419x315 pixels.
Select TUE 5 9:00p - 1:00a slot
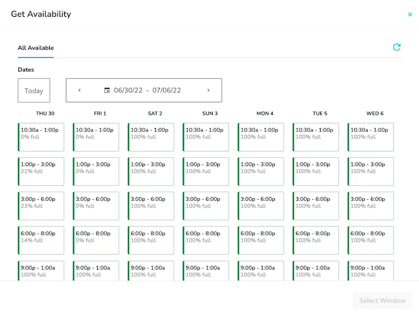click(316, 271)
